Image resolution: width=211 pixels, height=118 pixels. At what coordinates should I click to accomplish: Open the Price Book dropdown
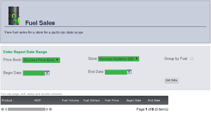tap(41, 60)
